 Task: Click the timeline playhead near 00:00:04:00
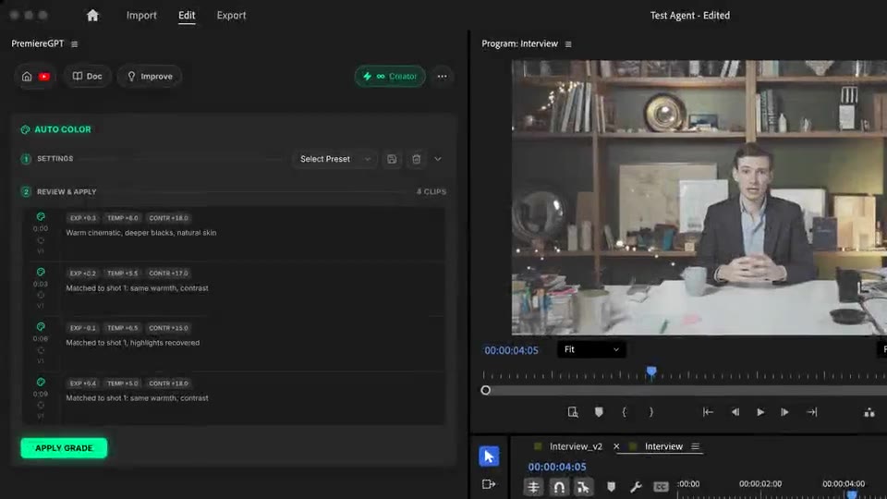click(851, 495)
